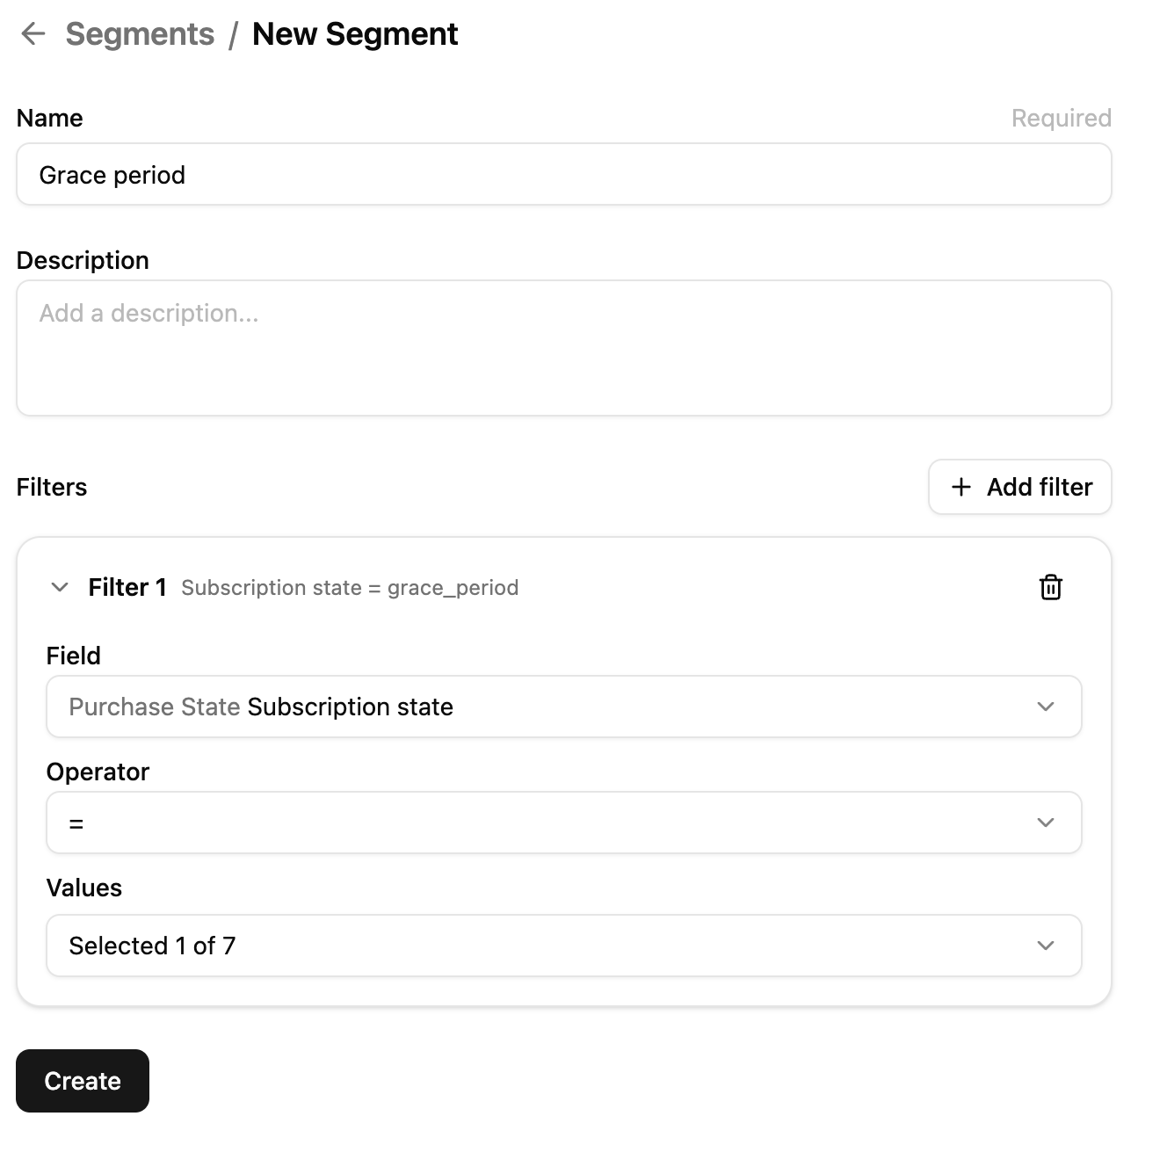The image size is (1167, 1167).
Task: Delete Filter 1 using the trash icon
Action: (x=1051, y=587)
